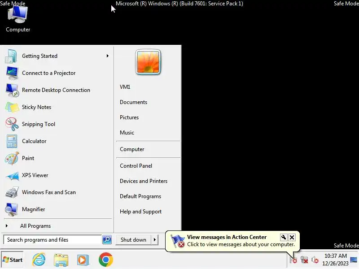Click Action Center flag tray icon
The height and width of the screenshot is (269, 359).
point(293,260)
